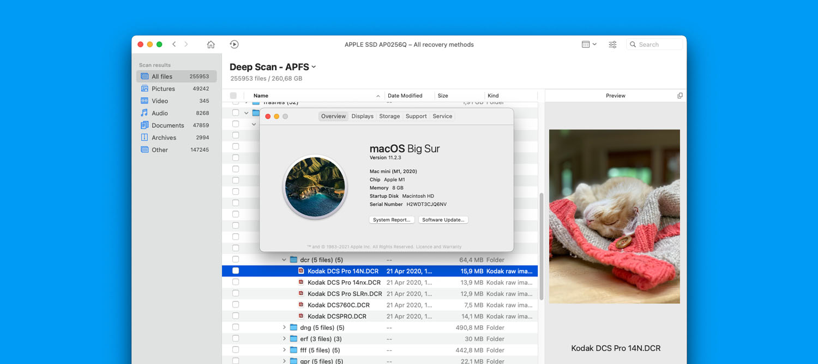Click the Software Update... button
Screen dimensions: 818x364
pos(443,220)
